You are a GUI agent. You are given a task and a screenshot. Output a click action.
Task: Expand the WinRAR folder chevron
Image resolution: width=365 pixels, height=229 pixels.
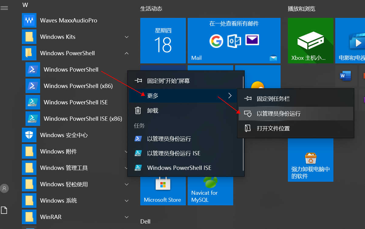(127, 217)
